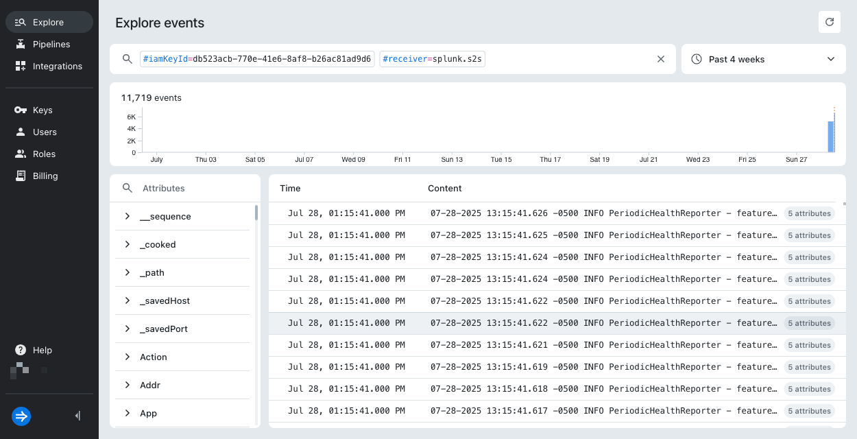
Task: Expand the Addr attribute
Action: 128,385
